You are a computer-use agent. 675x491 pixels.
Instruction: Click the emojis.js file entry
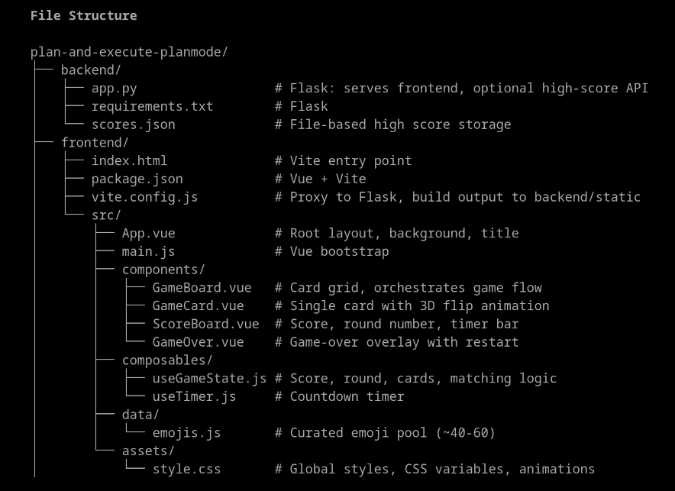click(186, 433)
